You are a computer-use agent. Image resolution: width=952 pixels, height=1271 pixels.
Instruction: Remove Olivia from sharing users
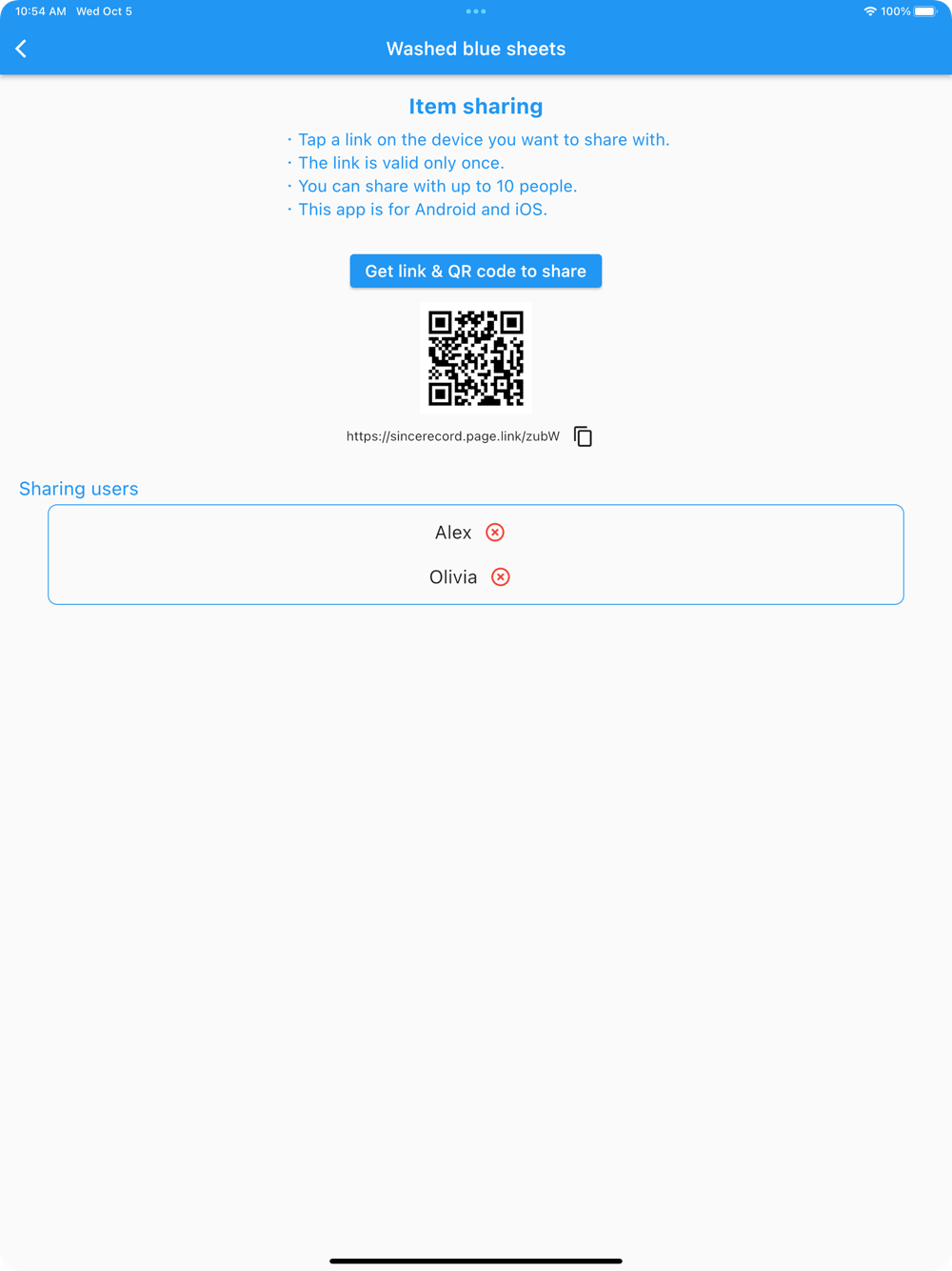(501, 577)
